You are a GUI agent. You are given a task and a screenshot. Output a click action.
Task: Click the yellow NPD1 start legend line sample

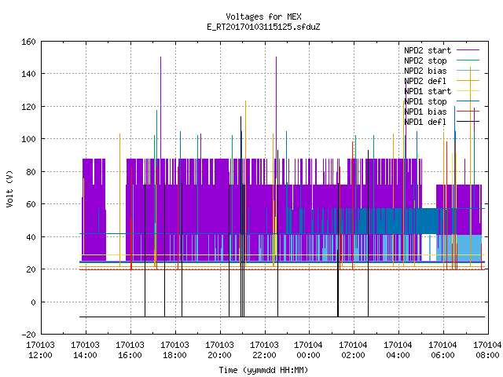pos(468,91)
